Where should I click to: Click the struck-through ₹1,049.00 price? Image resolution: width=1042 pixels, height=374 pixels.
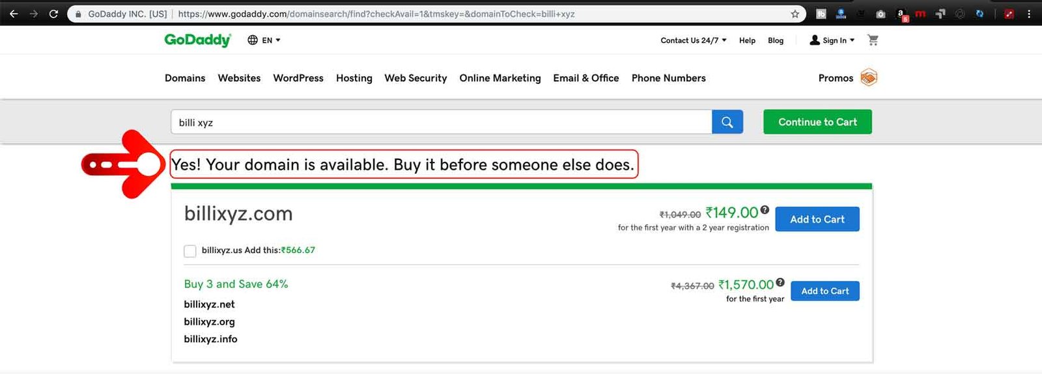pyautogui.click(x=680, y=214)
